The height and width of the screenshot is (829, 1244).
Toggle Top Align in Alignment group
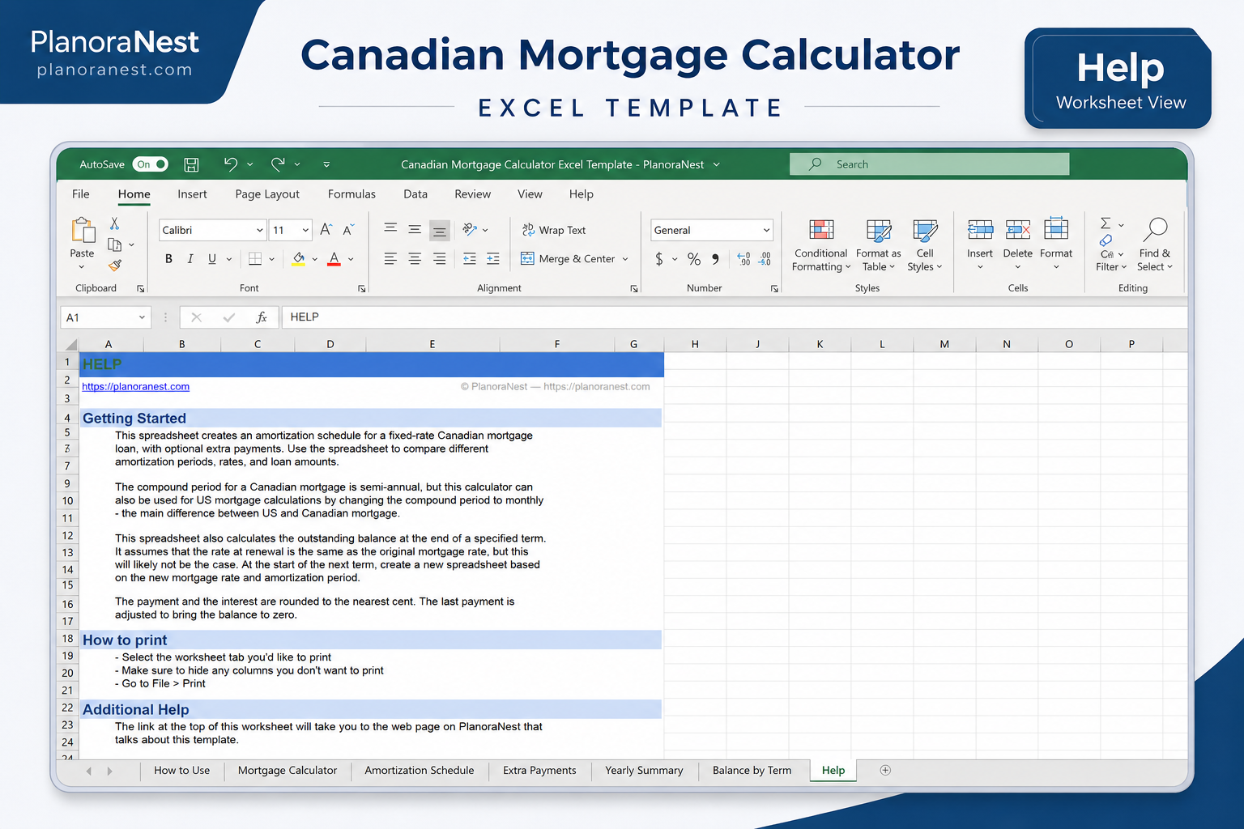[x=390, y=230]
